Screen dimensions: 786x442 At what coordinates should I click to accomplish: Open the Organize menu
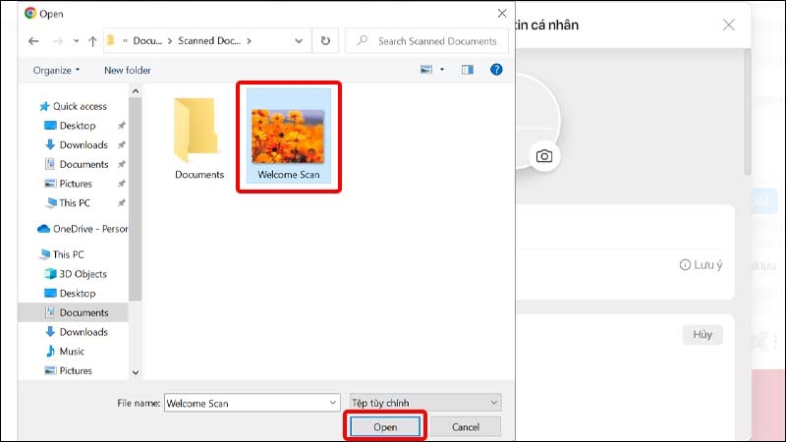coord(56,70)
